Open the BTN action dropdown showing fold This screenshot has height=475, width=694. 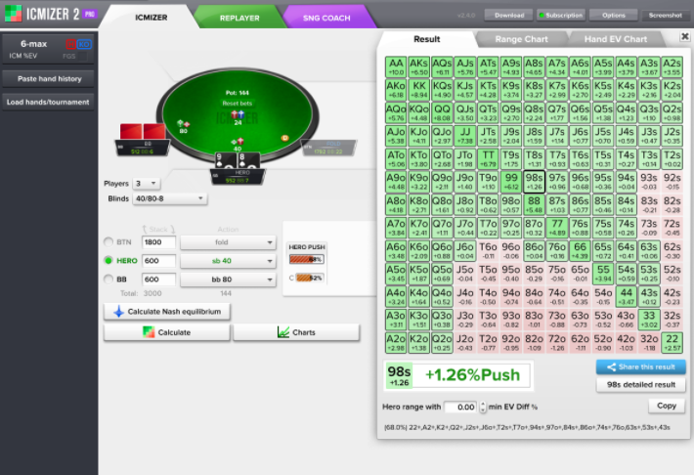pyautogui.click(x=228, y=242)
